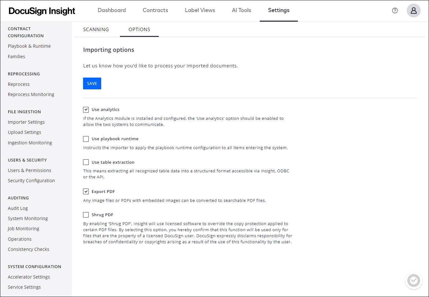This screenshot has height=297, width=429.
Task: Enable the Shrug PDF option
Action: point(86,215)
